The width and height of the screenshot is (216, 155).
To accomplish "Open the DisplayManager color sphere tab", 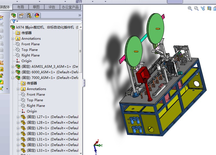I will [37, 15].
